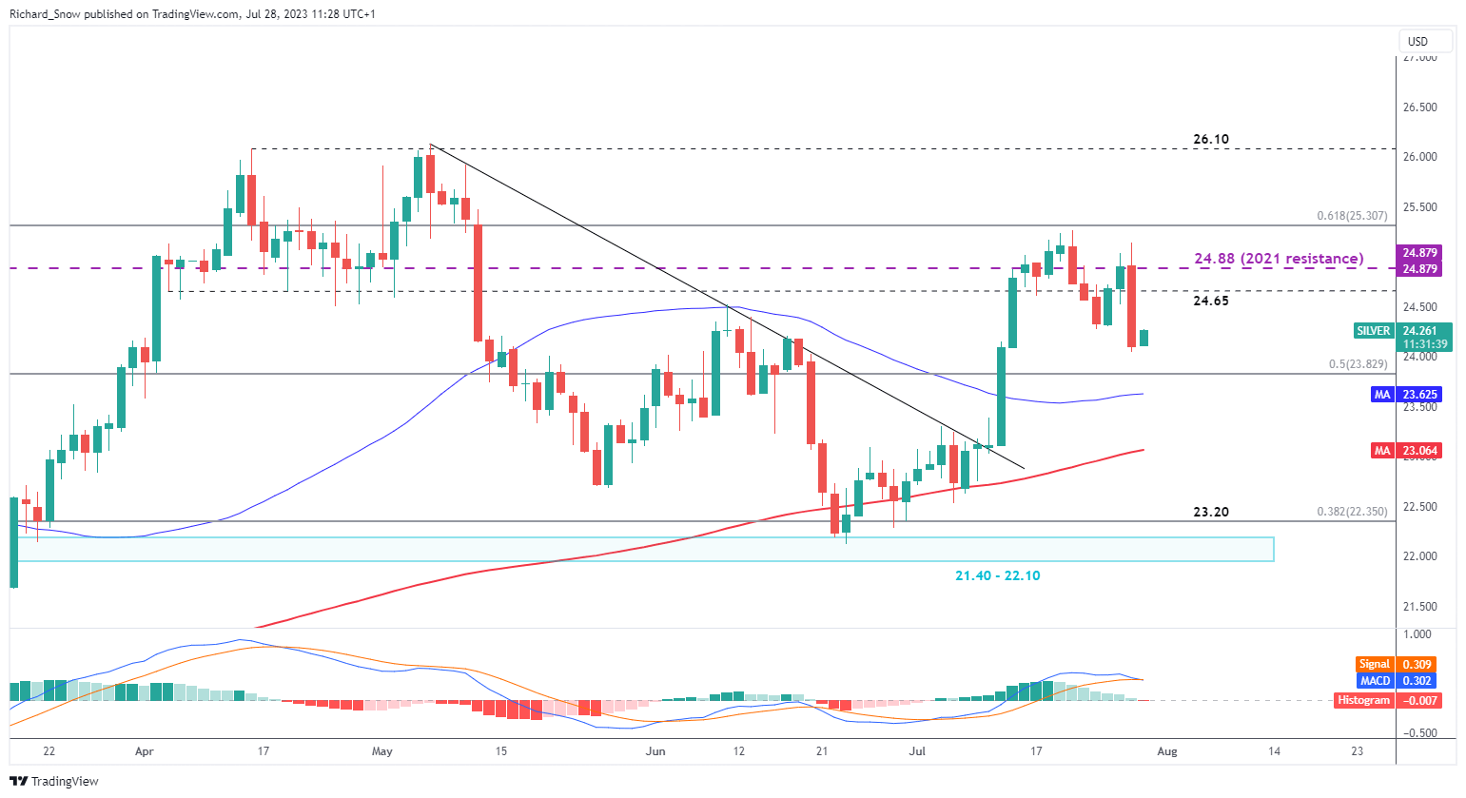This screenshot has width=1466, height=798.
Task: Select the 24.88 (2021 resistance) annotation
Action: [1279, 259]
